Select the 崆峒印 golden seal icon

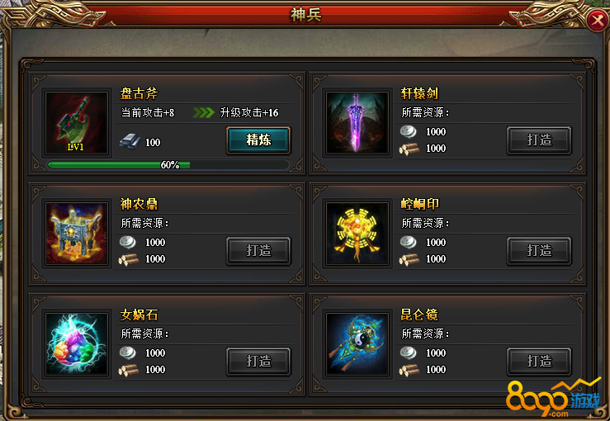pos(357,234)
